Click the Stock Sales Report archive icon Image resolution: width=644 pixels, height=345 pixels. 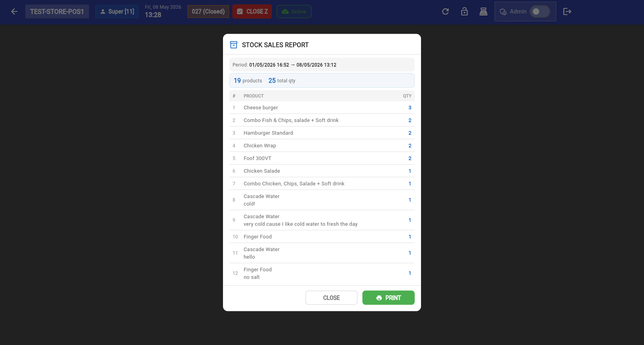tap(234, 45)
